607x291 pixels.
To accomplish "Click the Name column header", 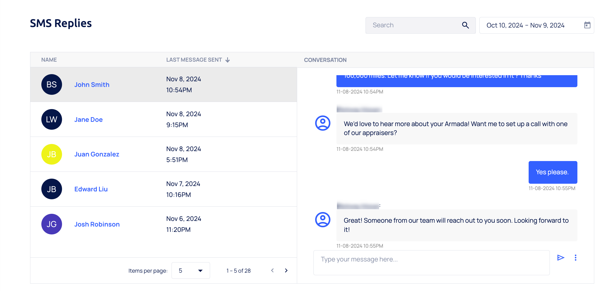I will 49,60.
